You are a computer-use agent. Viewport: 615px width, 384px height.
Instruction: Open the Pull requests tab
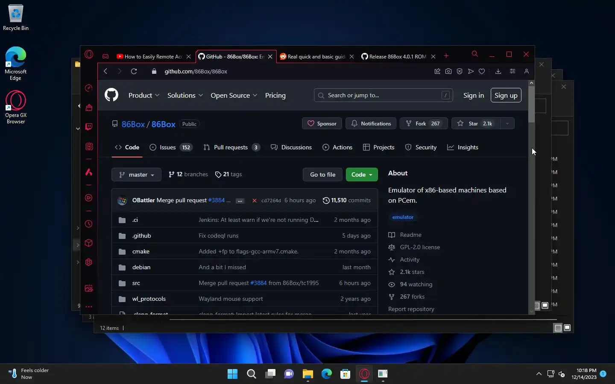[231, 147]
